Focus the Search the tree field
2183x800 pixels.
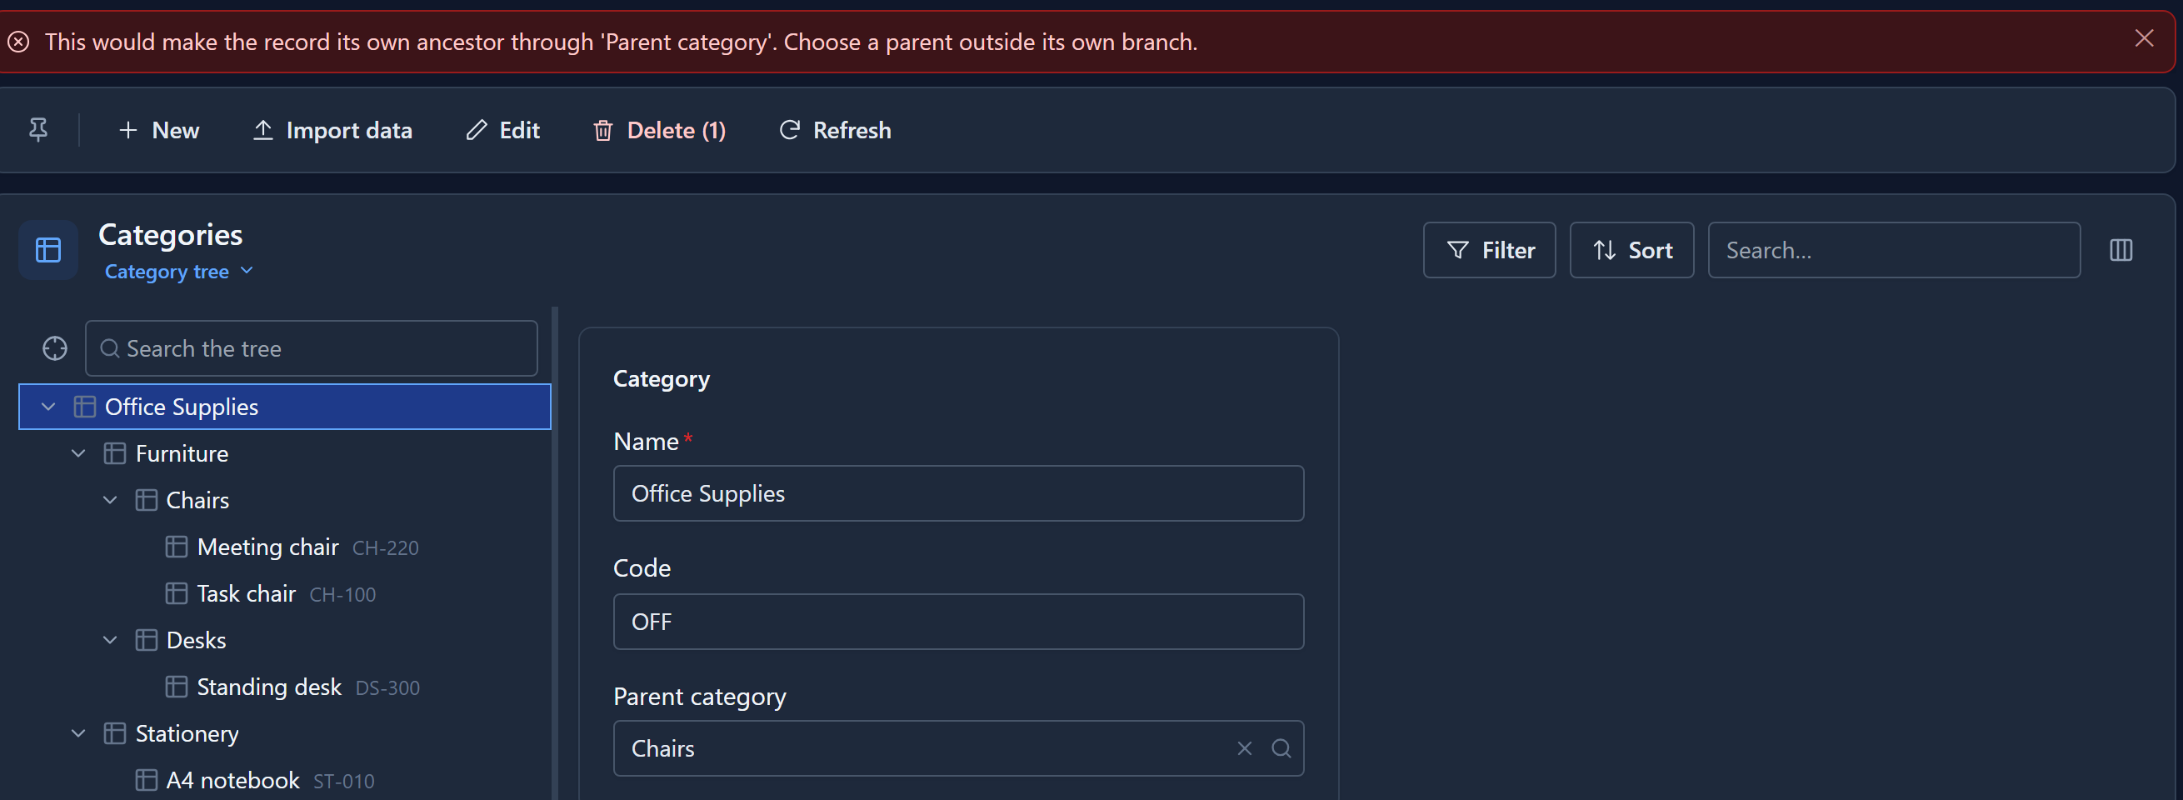(x=311, y=348)
